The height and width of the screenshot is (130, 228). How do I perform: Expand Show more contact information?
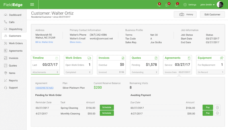pyautogui.click(x=76, y=42)
